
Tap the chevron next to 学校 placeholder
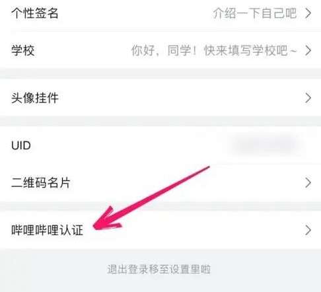point(308,51)
